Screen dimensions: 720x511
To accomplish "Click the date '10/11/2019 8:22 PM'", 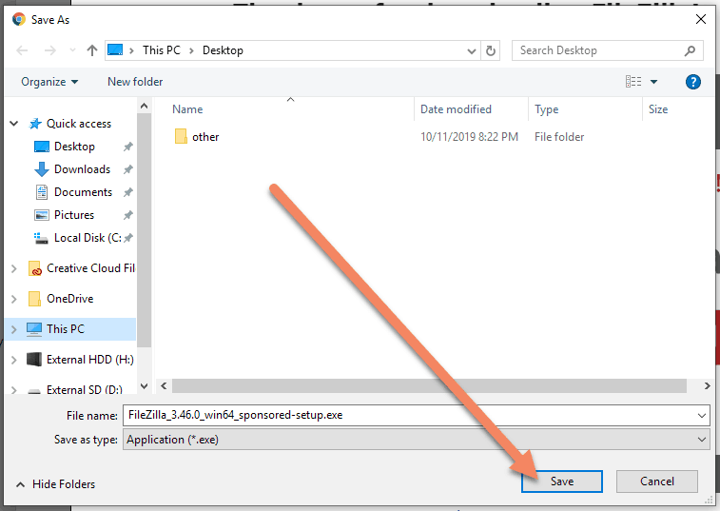I will pyautogui.click(x=469, y=137).
